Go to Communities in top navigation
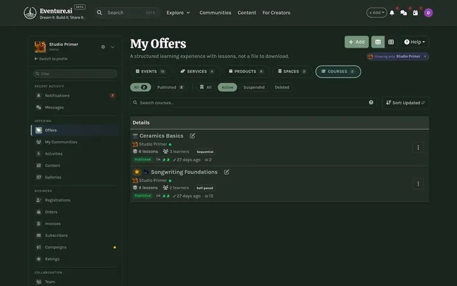The image size is (457, 286). pos(215,13)
